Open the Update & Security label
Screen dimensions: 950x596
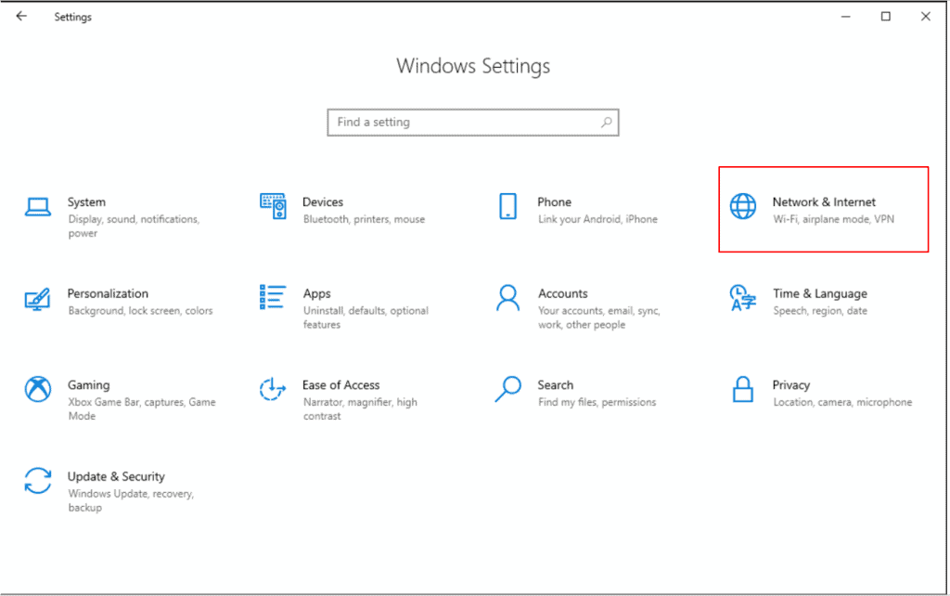pos(116,476)
